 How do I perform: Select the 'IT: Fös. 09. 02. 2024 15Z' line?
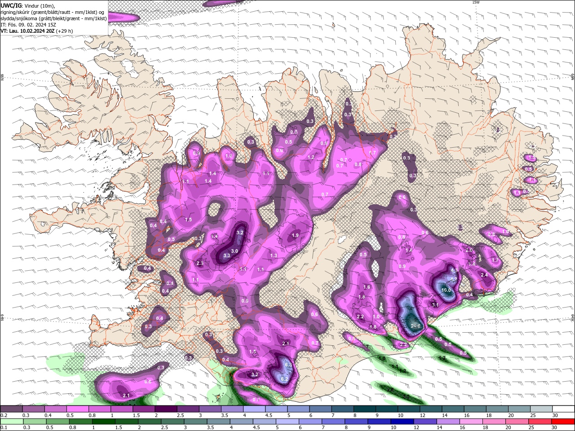click(29, 25)
